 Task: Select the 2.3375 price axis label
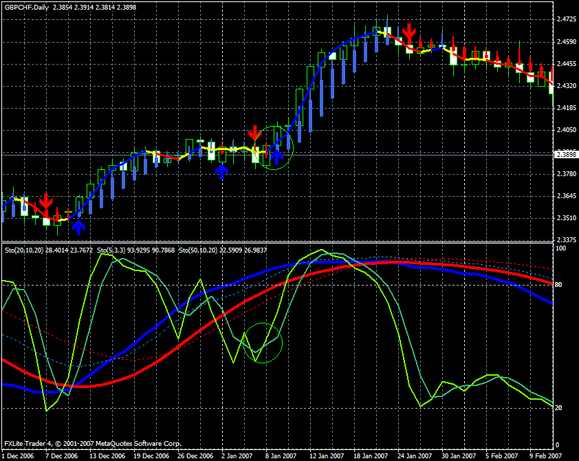pos(567,239)
